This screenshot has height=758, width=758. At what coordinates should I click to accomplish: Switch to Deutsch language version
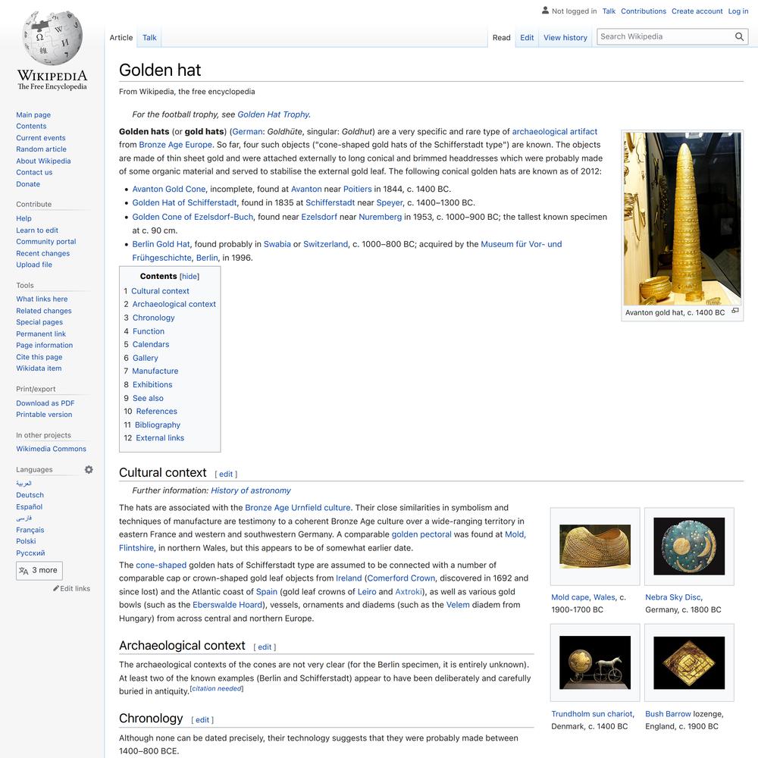pos(30,495)
